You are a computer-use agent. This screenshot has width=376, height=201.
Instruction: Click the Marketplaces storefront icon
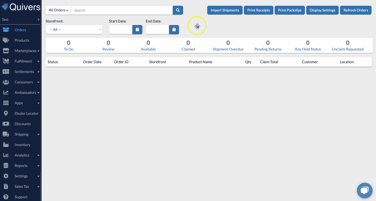click(6, 51)
